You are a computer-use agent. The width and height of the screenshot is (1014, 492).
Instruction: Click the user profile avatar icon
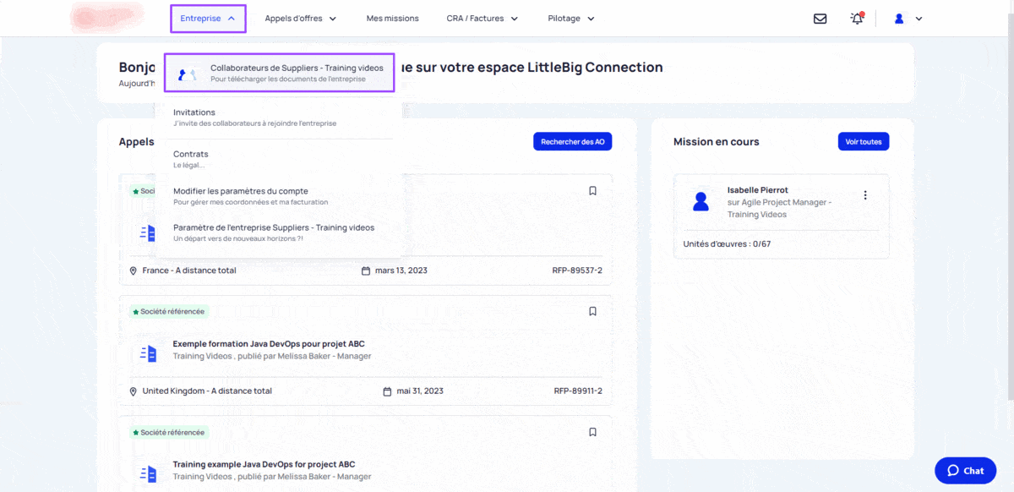899,19
